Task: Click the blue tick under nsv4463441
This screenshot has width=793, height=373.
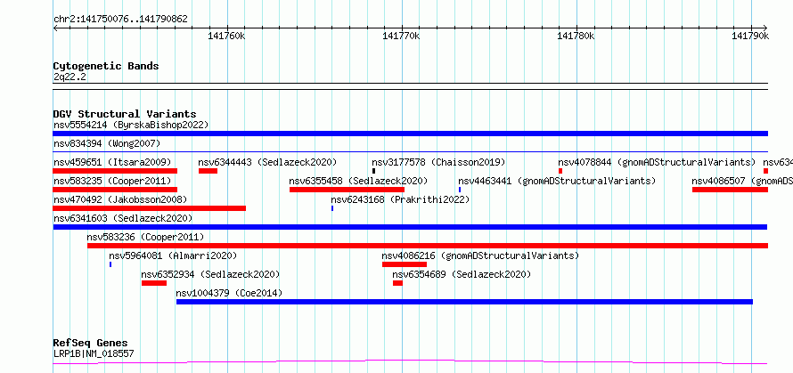Action: click(x=460, y=190)
